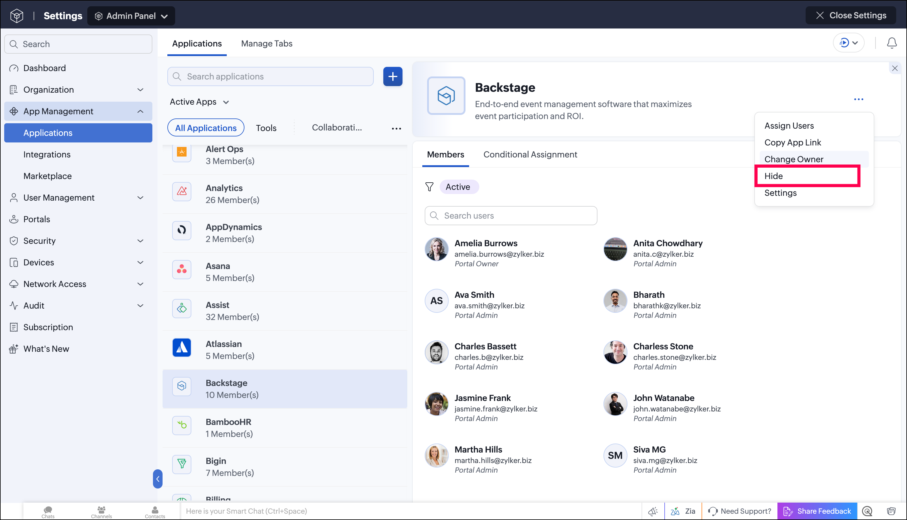Open the Active Apps filter dropdown
This screenshot has width=907, height=520.
(199, 102)
